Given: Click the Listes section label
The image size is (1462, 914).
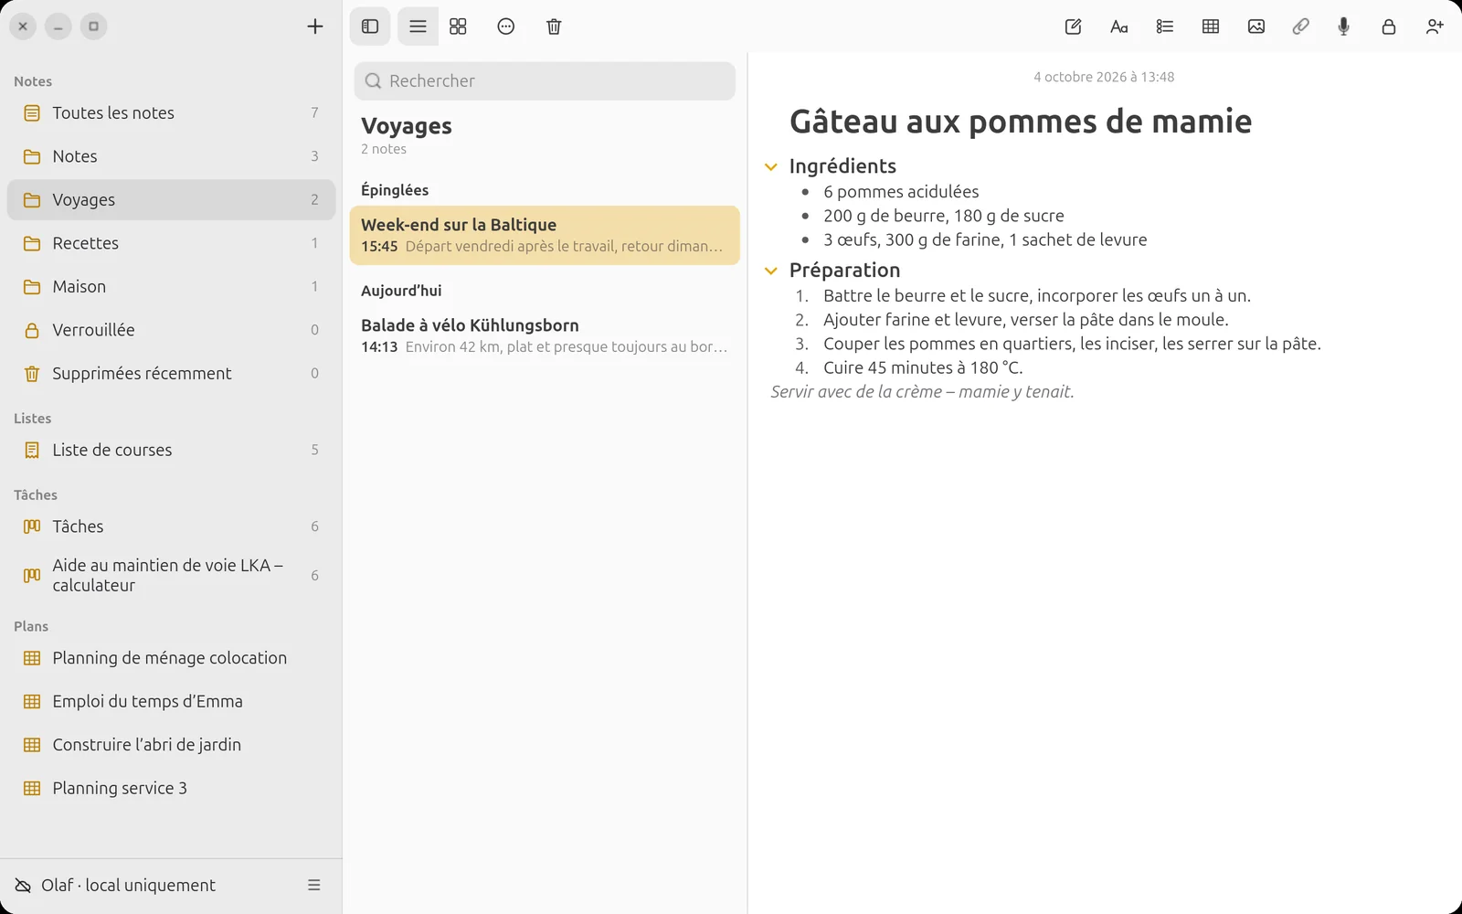Looking at the screenshot, I should [33, 418].
